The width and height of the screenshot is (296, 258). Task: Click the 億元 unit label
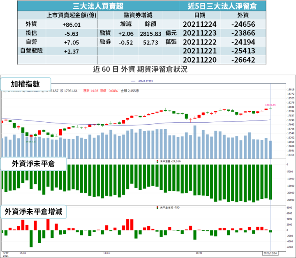[171, 33]
